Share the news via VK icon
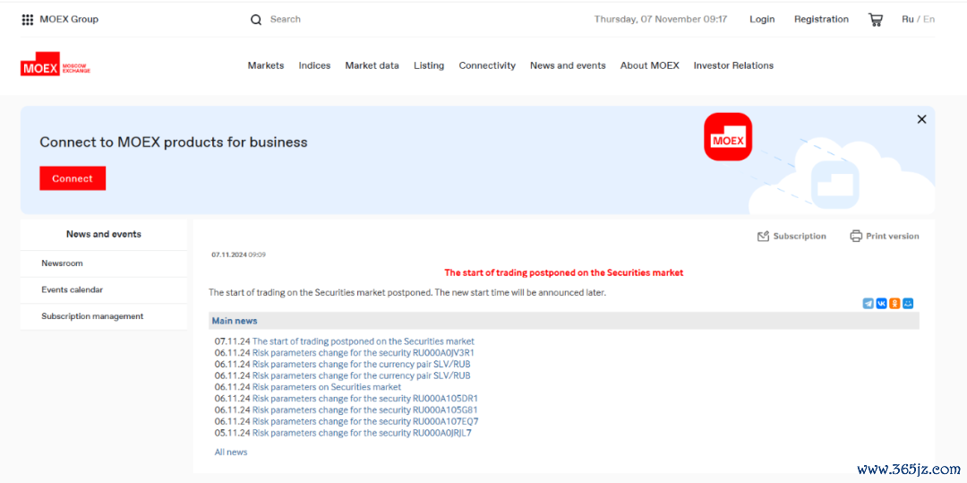The height and width of the screenshot is (483, 967). [x=881, y=304]
